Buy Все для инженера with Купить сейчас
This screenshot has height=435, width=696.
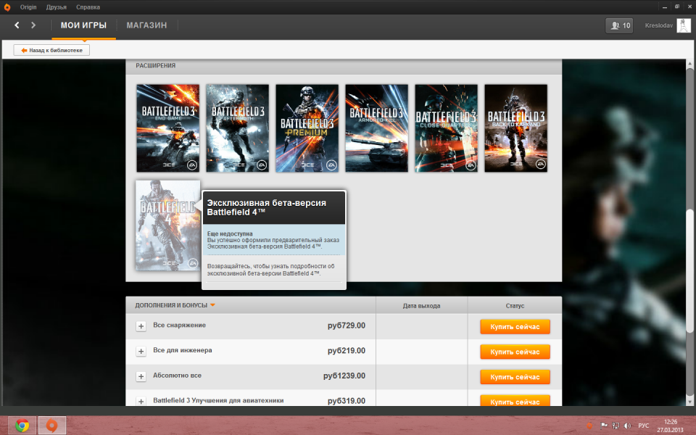pos(515,352)
